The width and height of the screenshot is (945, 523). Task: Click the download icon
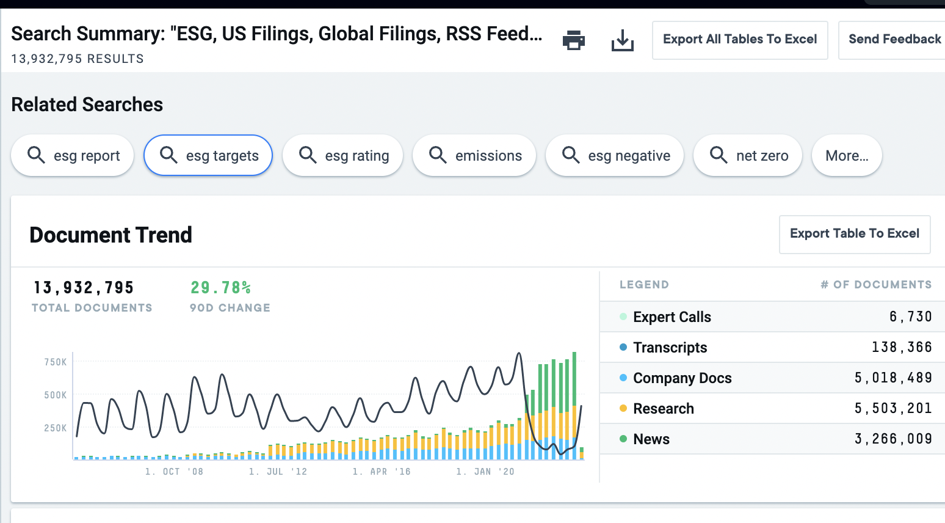point(622,41)
